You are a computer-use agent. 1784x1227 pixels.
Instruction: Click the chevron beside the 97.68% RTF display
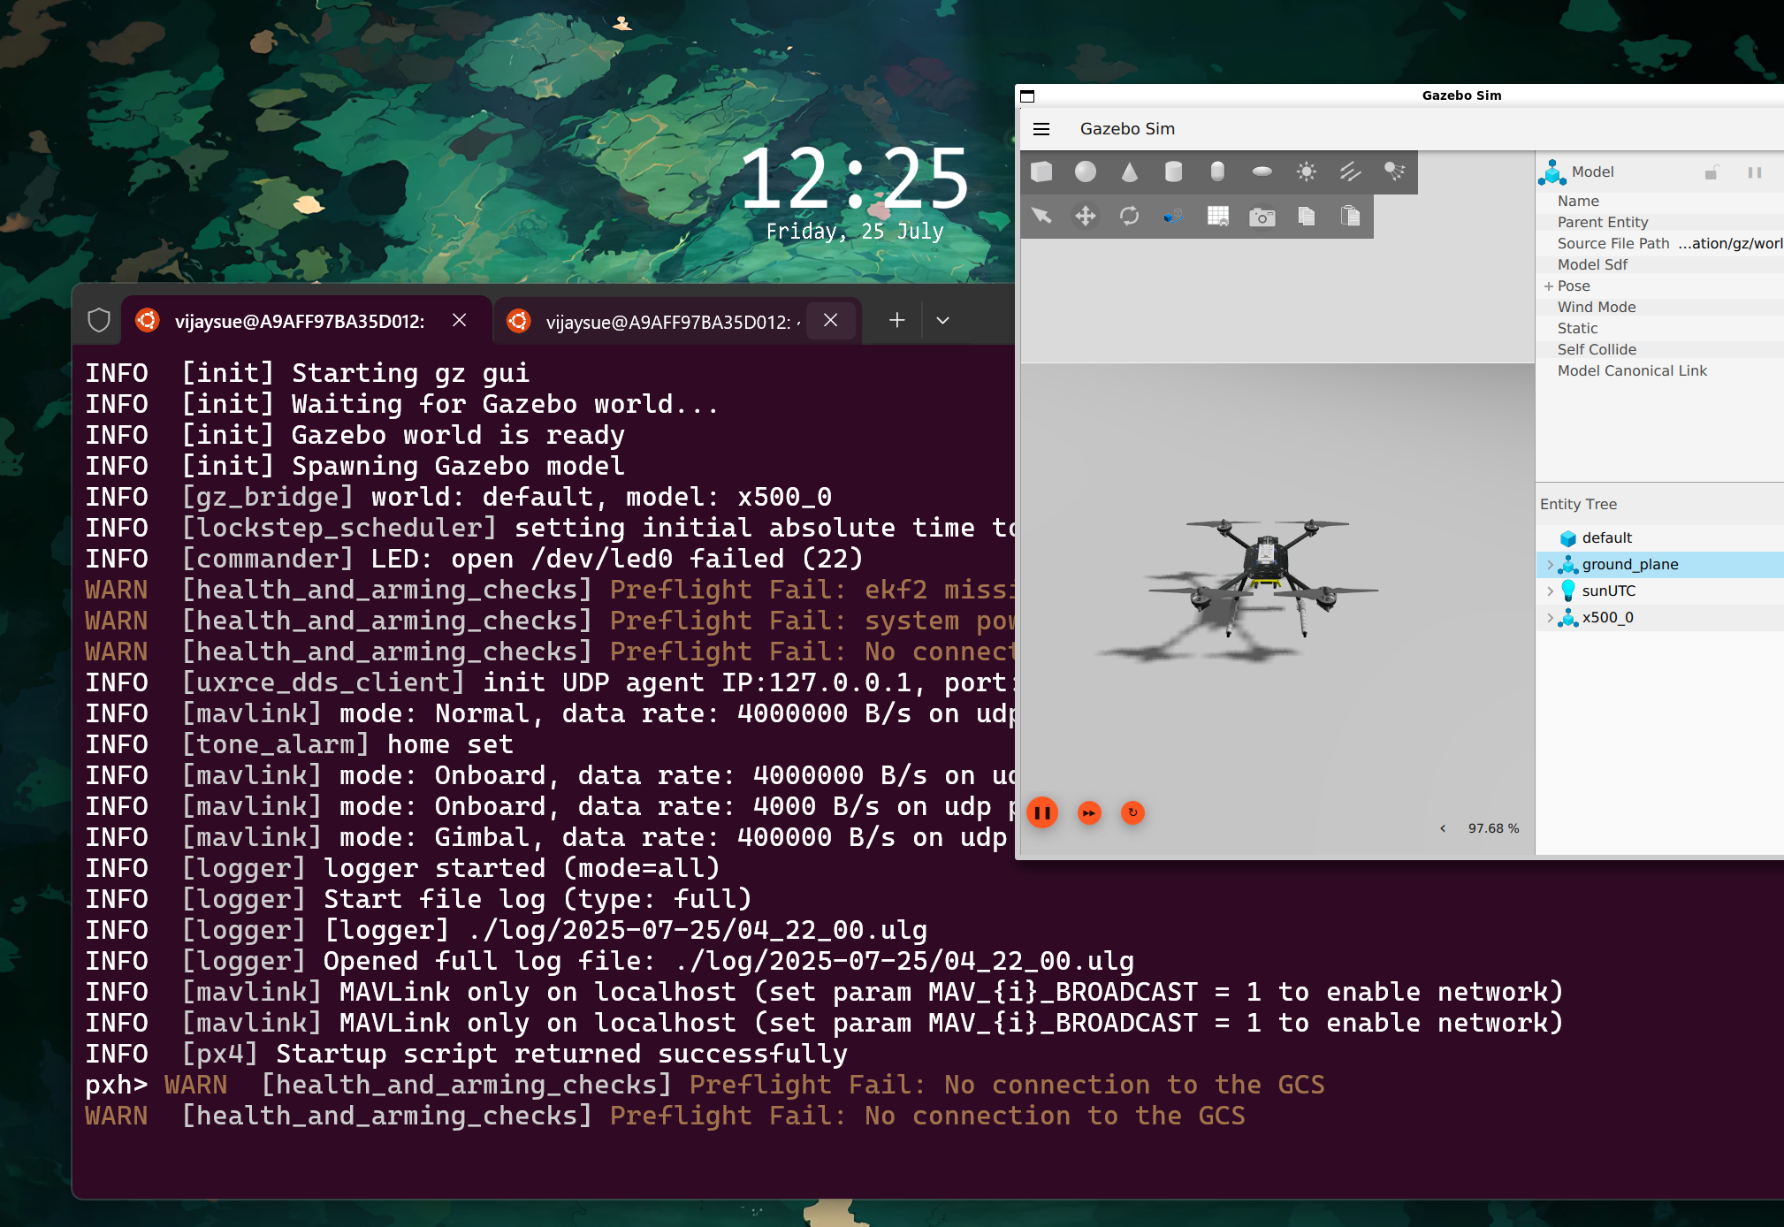point(1443,828)
